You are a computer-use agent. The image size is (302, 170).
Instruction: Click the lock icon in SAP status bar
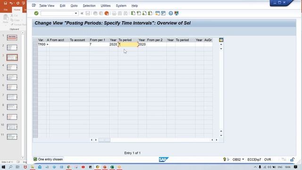coord(293,160)
